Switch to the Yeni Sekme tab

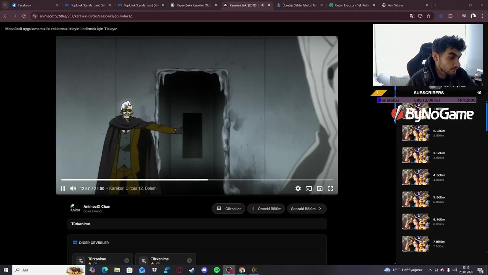[405, 5]
